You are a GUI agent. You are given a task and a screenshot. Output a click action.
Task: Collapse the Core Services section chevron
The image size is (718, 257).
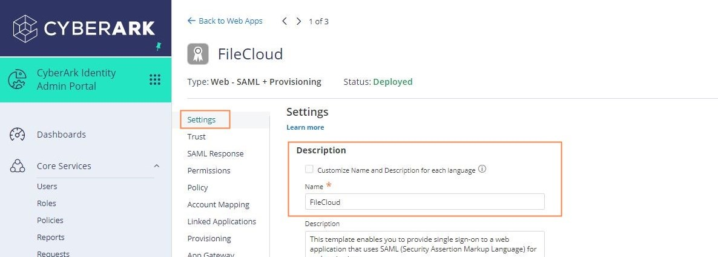pyautogui.click(x=157, y=166)
